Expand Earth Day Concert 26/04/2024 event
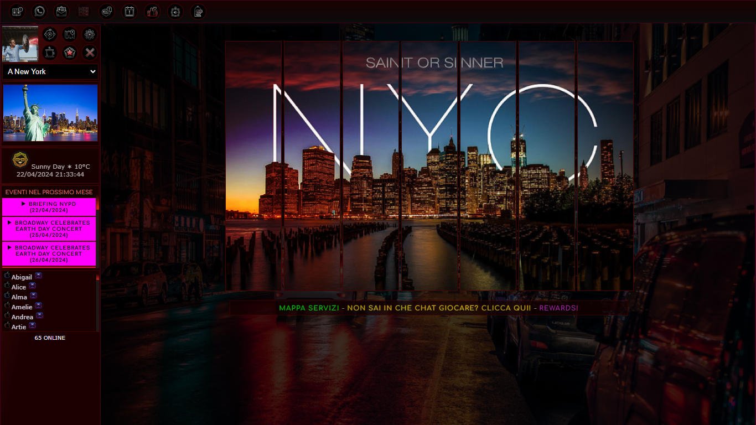This screenshot has height=425, width=756. tap(49, 253)
